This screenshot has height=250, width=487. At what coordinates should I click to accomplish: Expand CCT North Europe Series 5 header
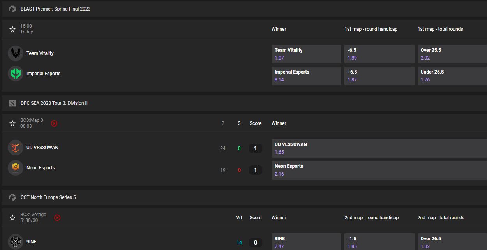tap(48, 197)
